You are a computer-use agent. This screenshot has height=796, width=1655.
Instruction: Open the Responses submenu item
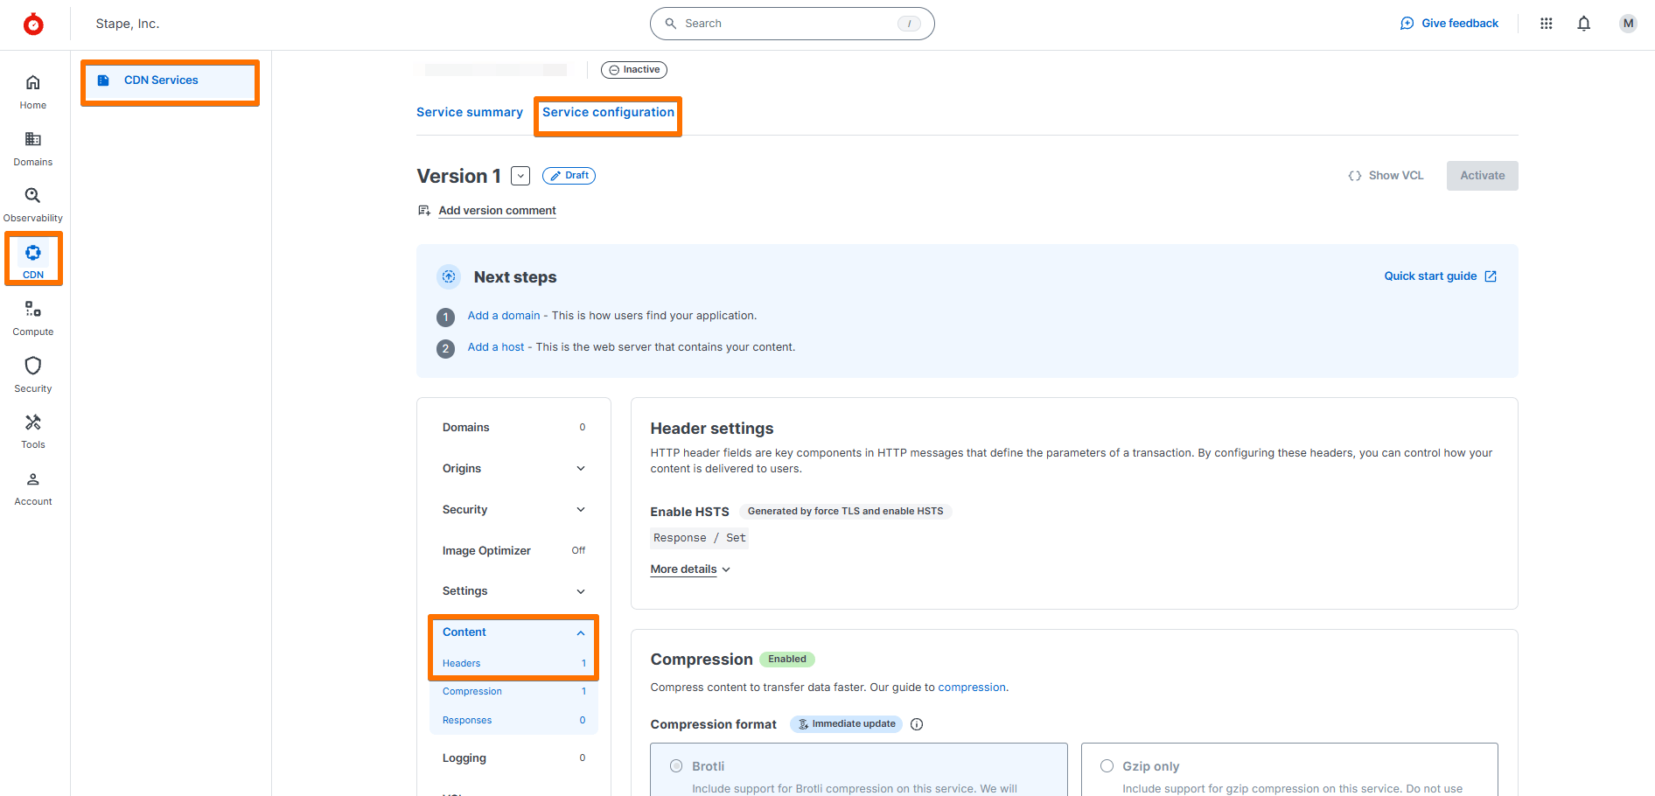[x=513, y=721]
